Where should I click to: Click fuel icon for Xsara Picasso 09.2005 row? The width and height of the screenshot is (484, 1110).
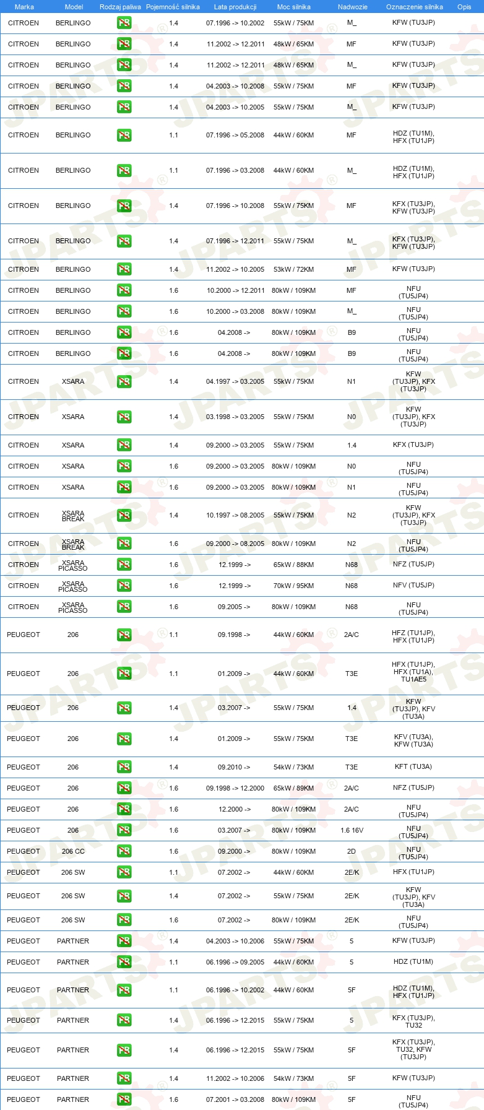124,607
